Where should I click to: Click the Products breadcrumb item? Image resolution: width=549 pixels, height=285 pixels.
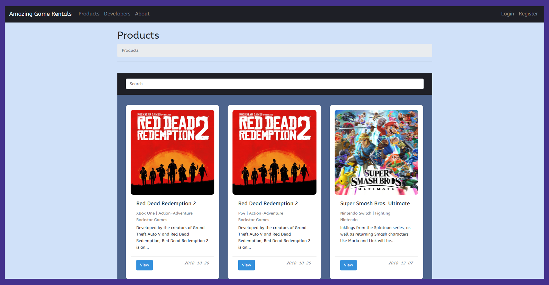(130, 50)
